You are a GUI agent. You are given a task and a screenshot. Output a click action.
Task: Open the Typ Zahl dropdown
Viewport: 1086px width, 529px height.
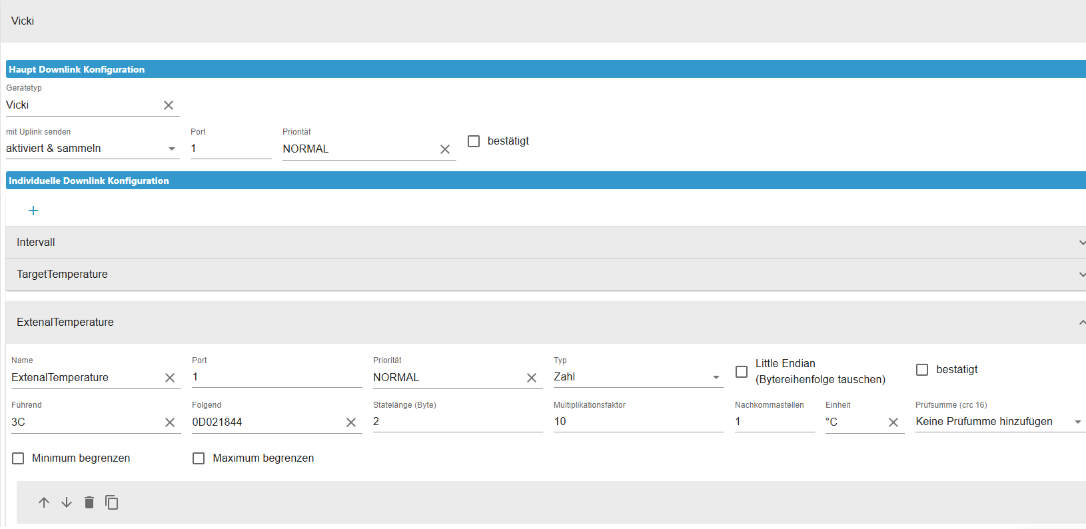tap(638, 377)
